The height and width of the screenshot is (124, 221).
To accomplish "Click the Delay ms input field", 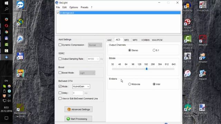I will pos(78,93).
